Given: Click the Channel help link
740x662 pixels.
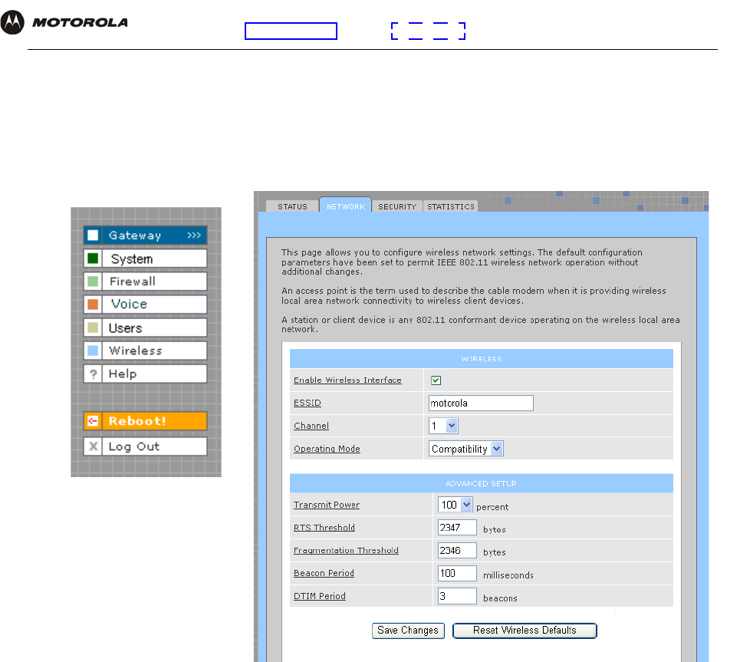Looking at the screenshot, I should [311, 426].
